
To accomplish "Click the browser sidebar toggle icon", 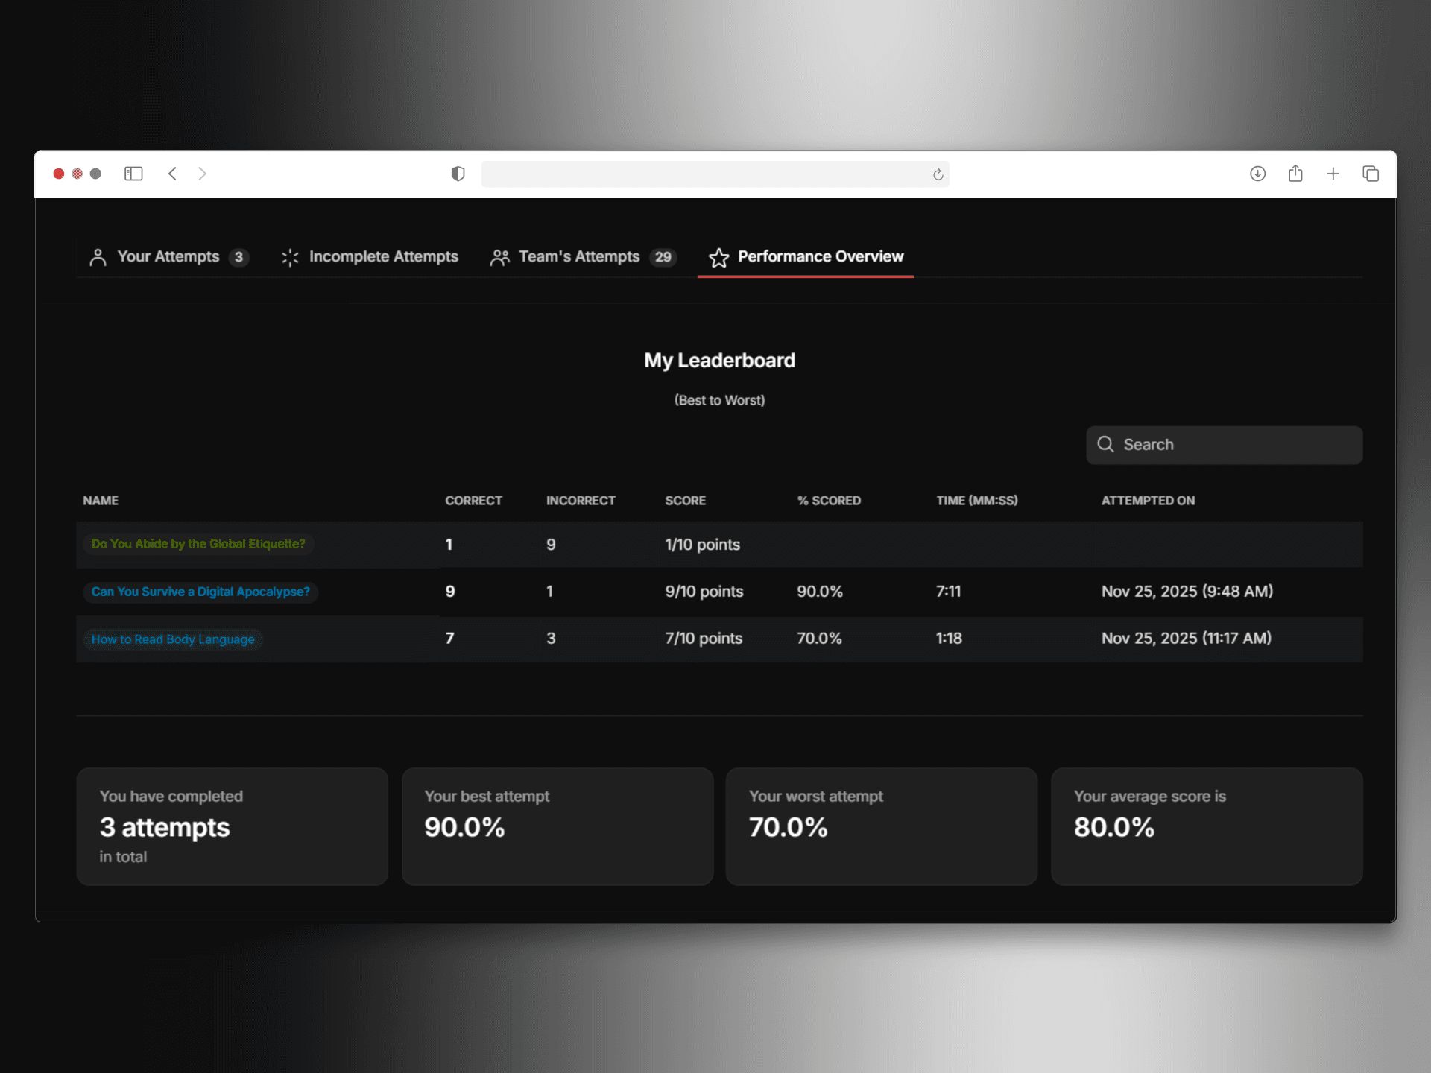I will click(133, 174).
